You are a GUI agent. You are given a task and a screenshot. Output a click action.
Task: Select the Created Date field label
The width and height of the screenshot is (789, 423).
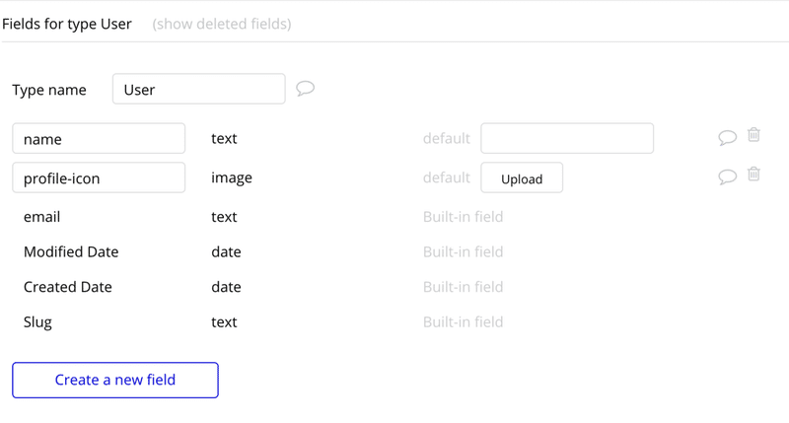coord(67,287)
